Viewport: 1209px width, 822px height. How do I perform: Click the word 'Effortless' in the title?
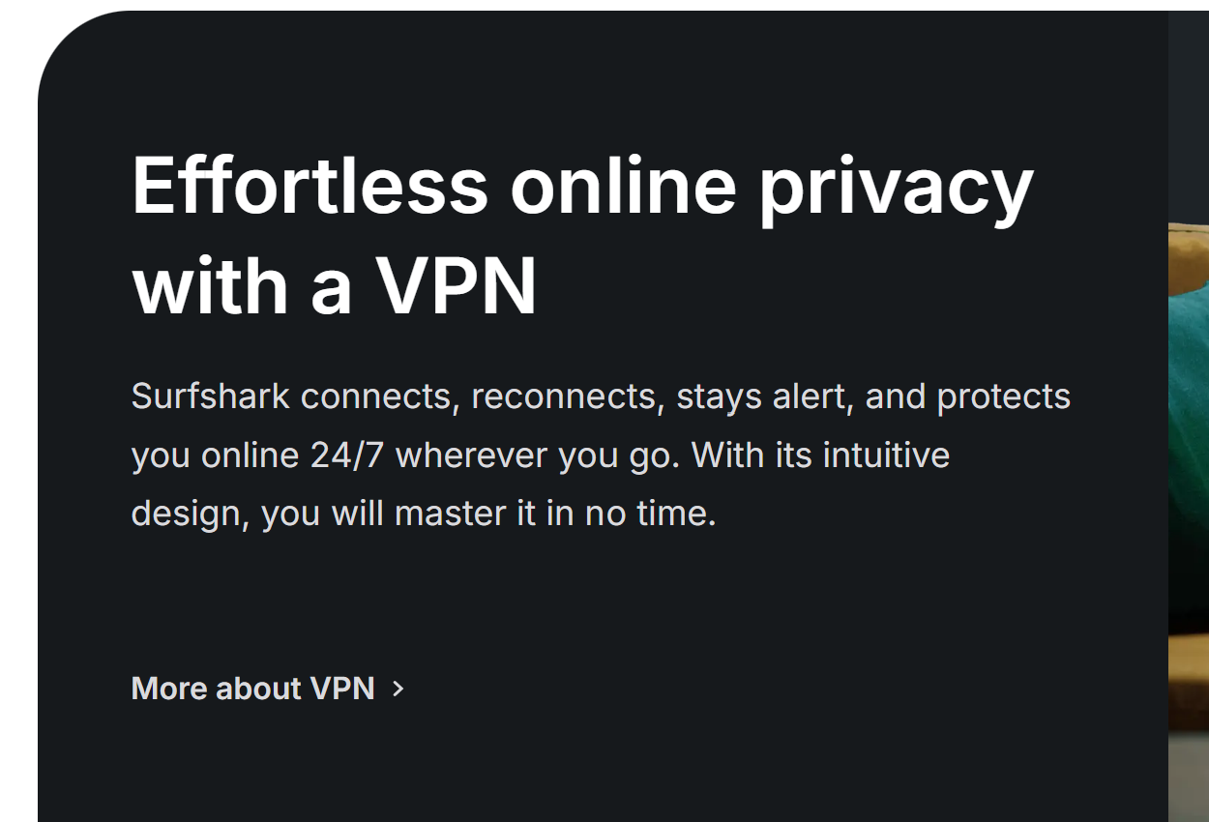310,185
